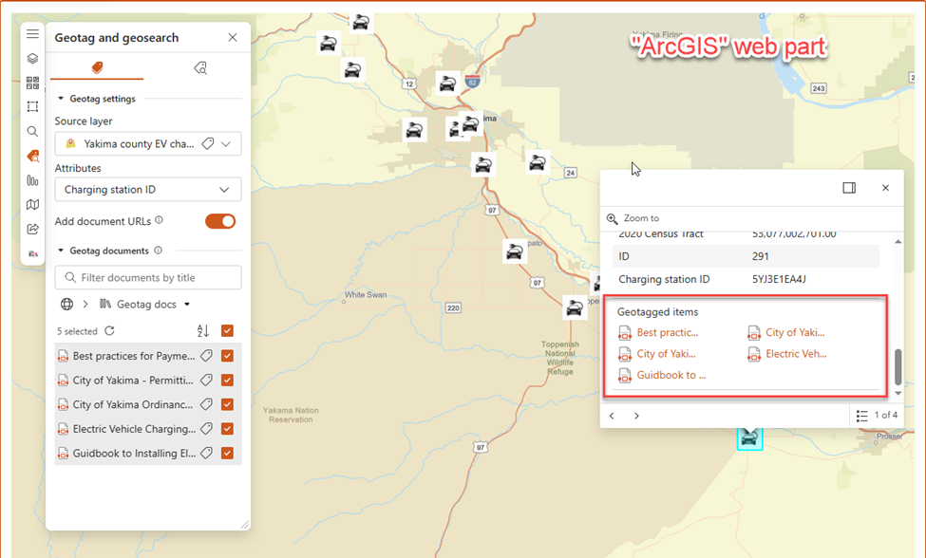Screen dimensions: 926x558
Task: Toggle the Add document URLs switch
Action: coord(220,221)
